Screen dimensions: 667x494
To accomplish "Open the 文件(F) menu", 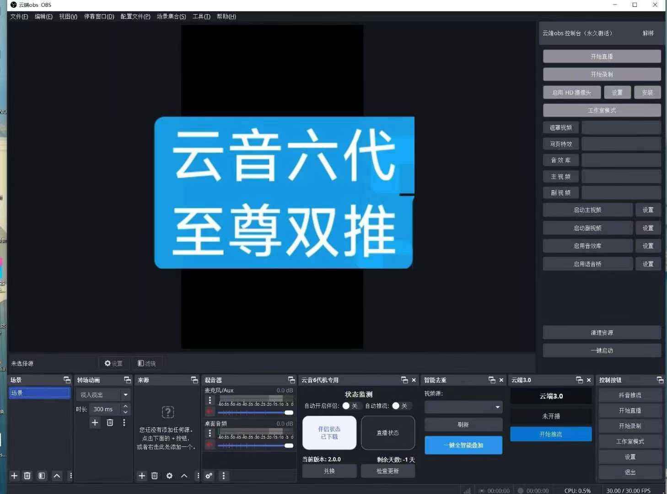I will (19, 16).
